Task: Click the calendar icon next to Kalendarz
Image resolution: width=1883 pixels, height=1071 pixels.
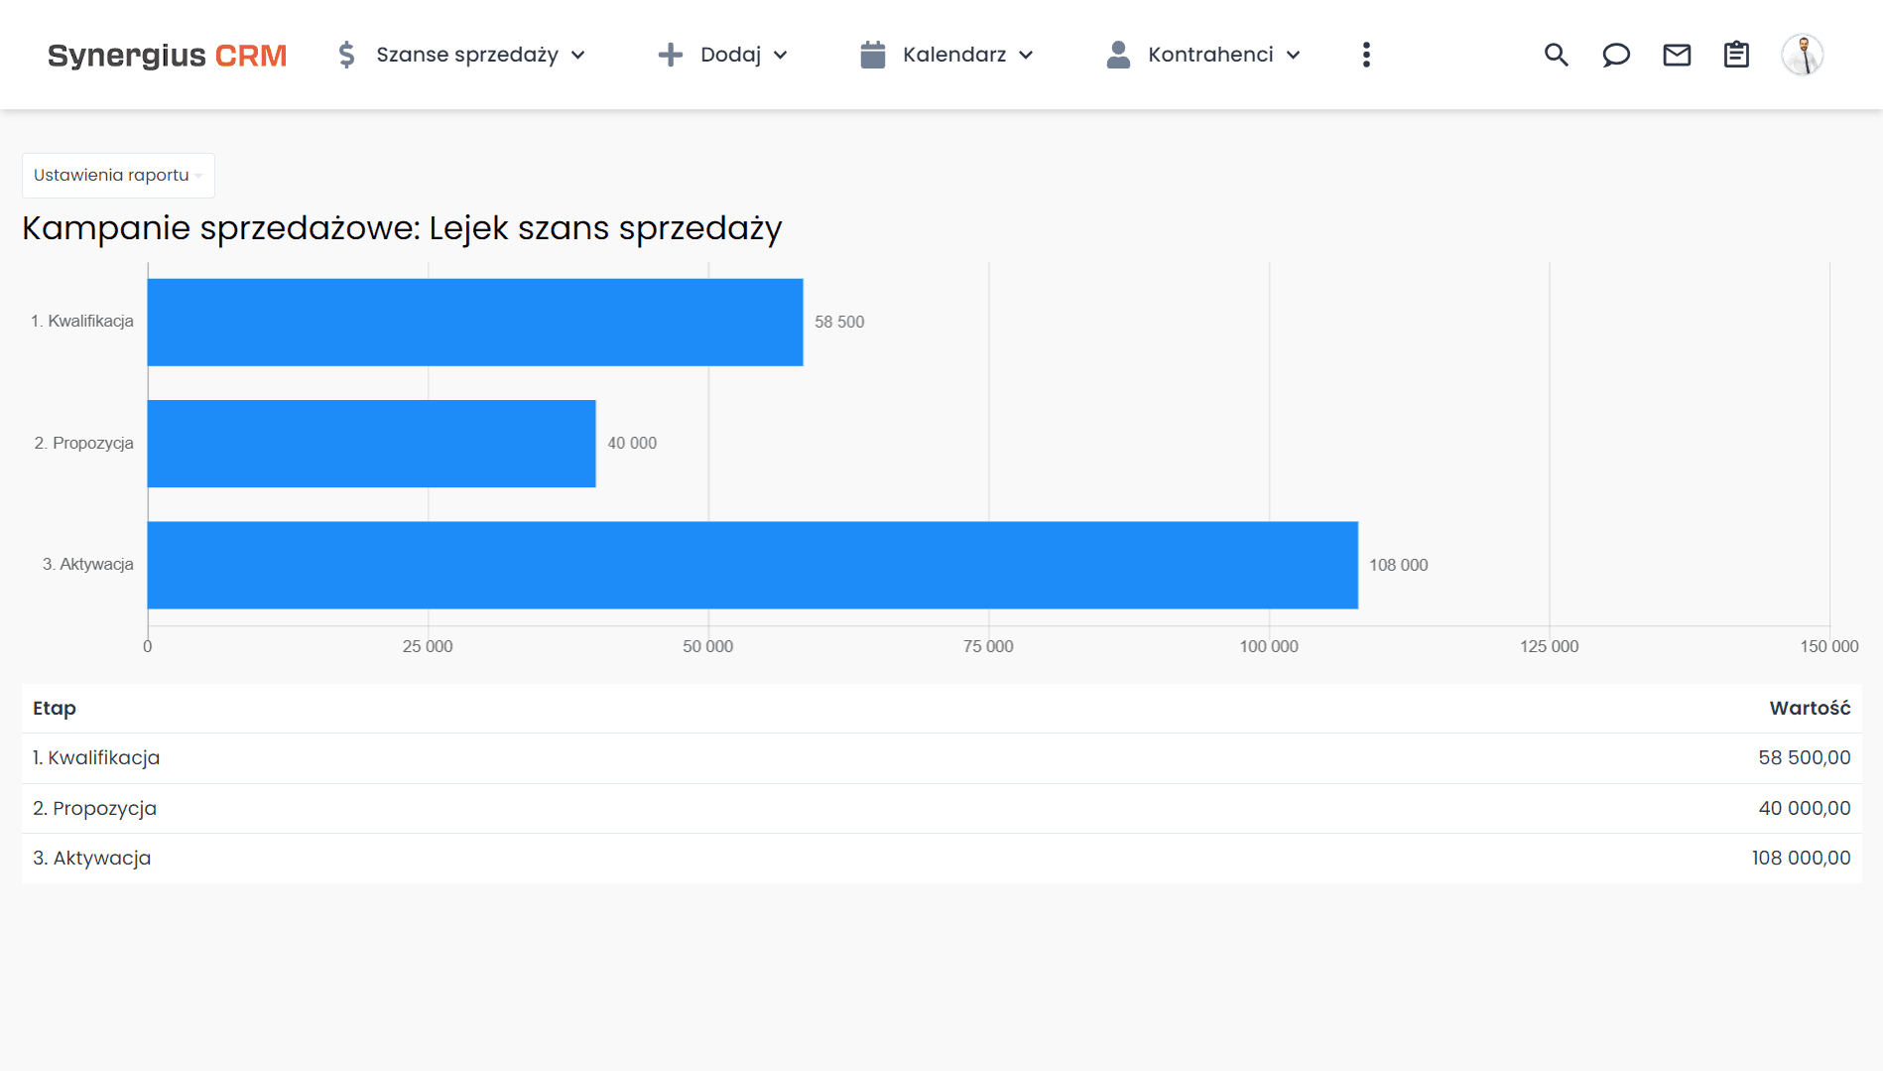Action: 873,55
